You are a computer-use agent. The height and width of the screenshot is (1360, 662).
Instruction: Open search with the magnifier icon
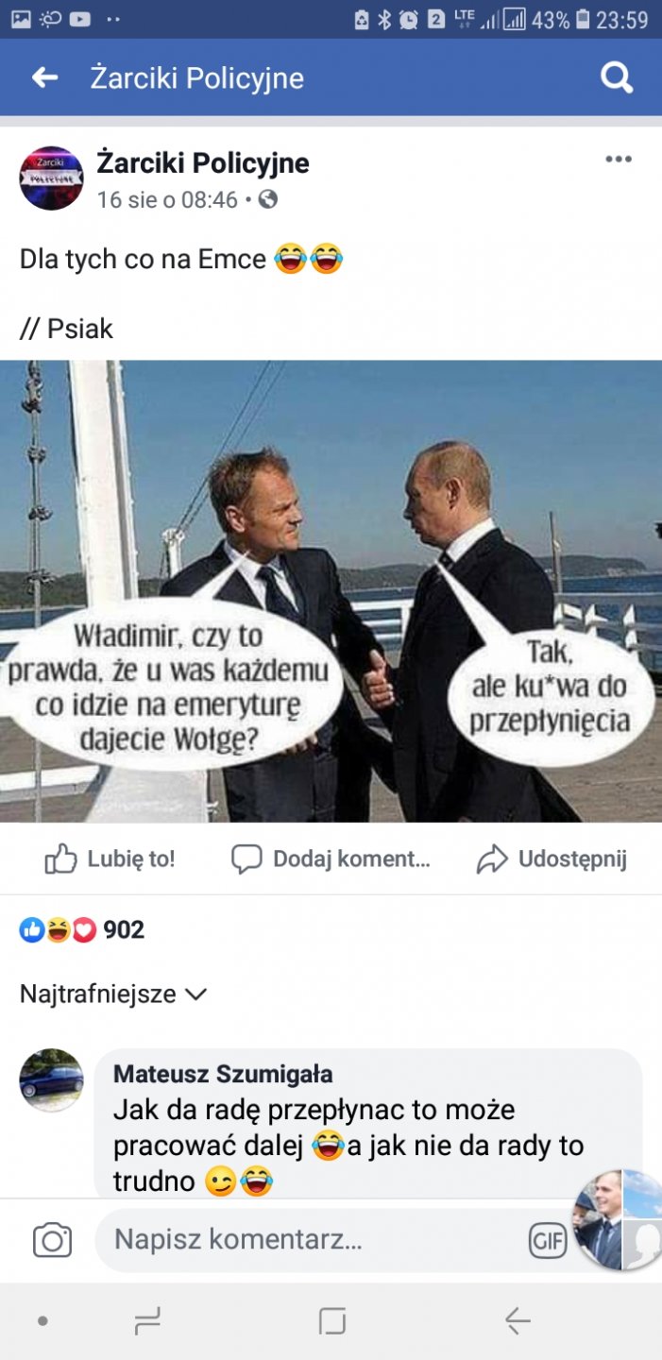(x=617, y=77)
